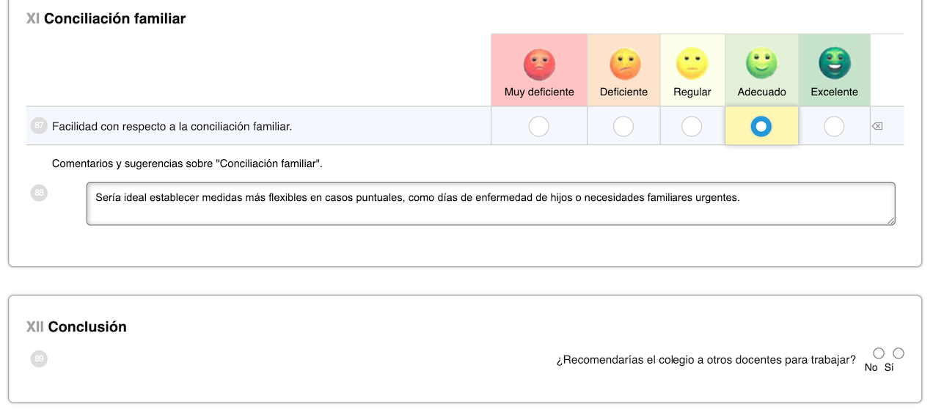The width and height of the screenshot is (933, 412).
Task: Choose Excelente rating for question 87
Action: (834, 127)
